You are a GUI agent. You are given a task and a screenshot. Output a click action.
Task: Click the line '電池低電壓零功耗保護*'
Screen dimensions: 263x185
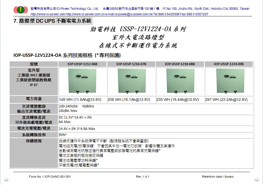coord(78,160)
